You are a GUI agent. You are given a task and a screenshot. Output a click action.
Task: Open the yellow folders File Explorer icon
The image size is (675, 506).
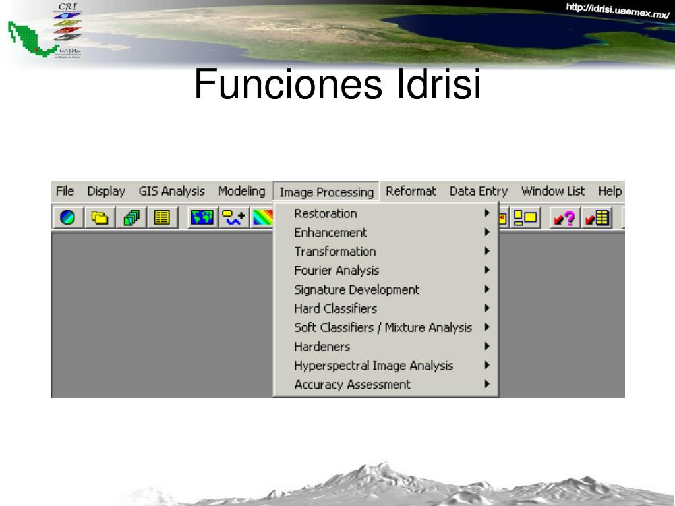pos(100,217)
